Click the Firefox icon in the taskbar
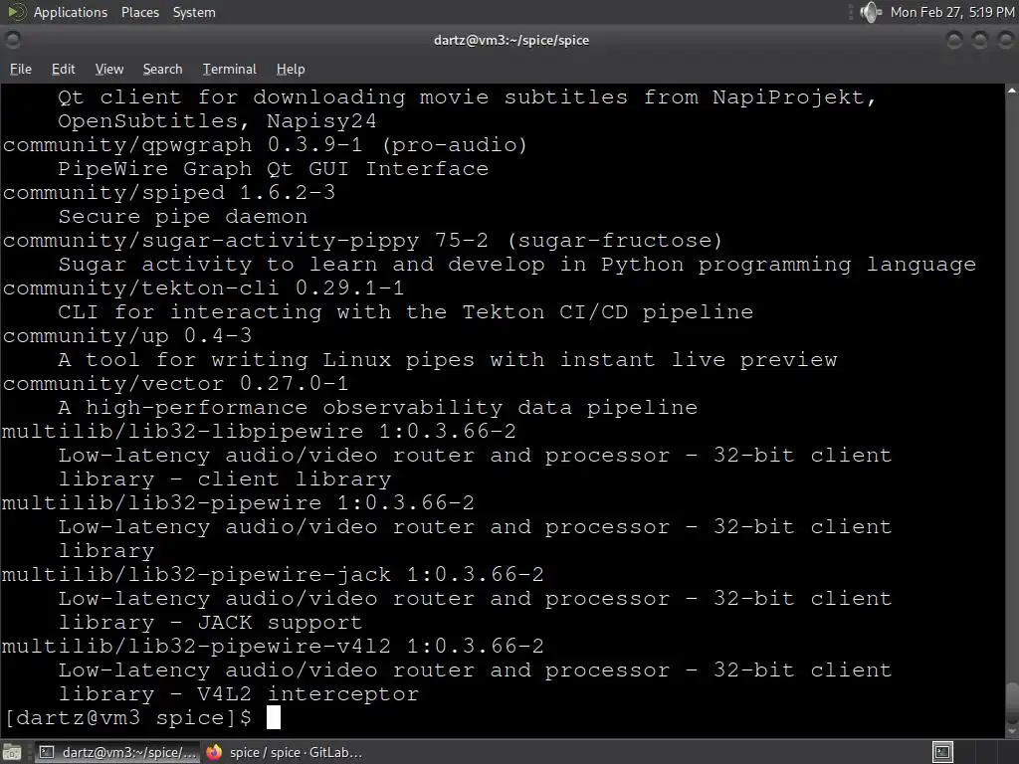 [214, 752]
